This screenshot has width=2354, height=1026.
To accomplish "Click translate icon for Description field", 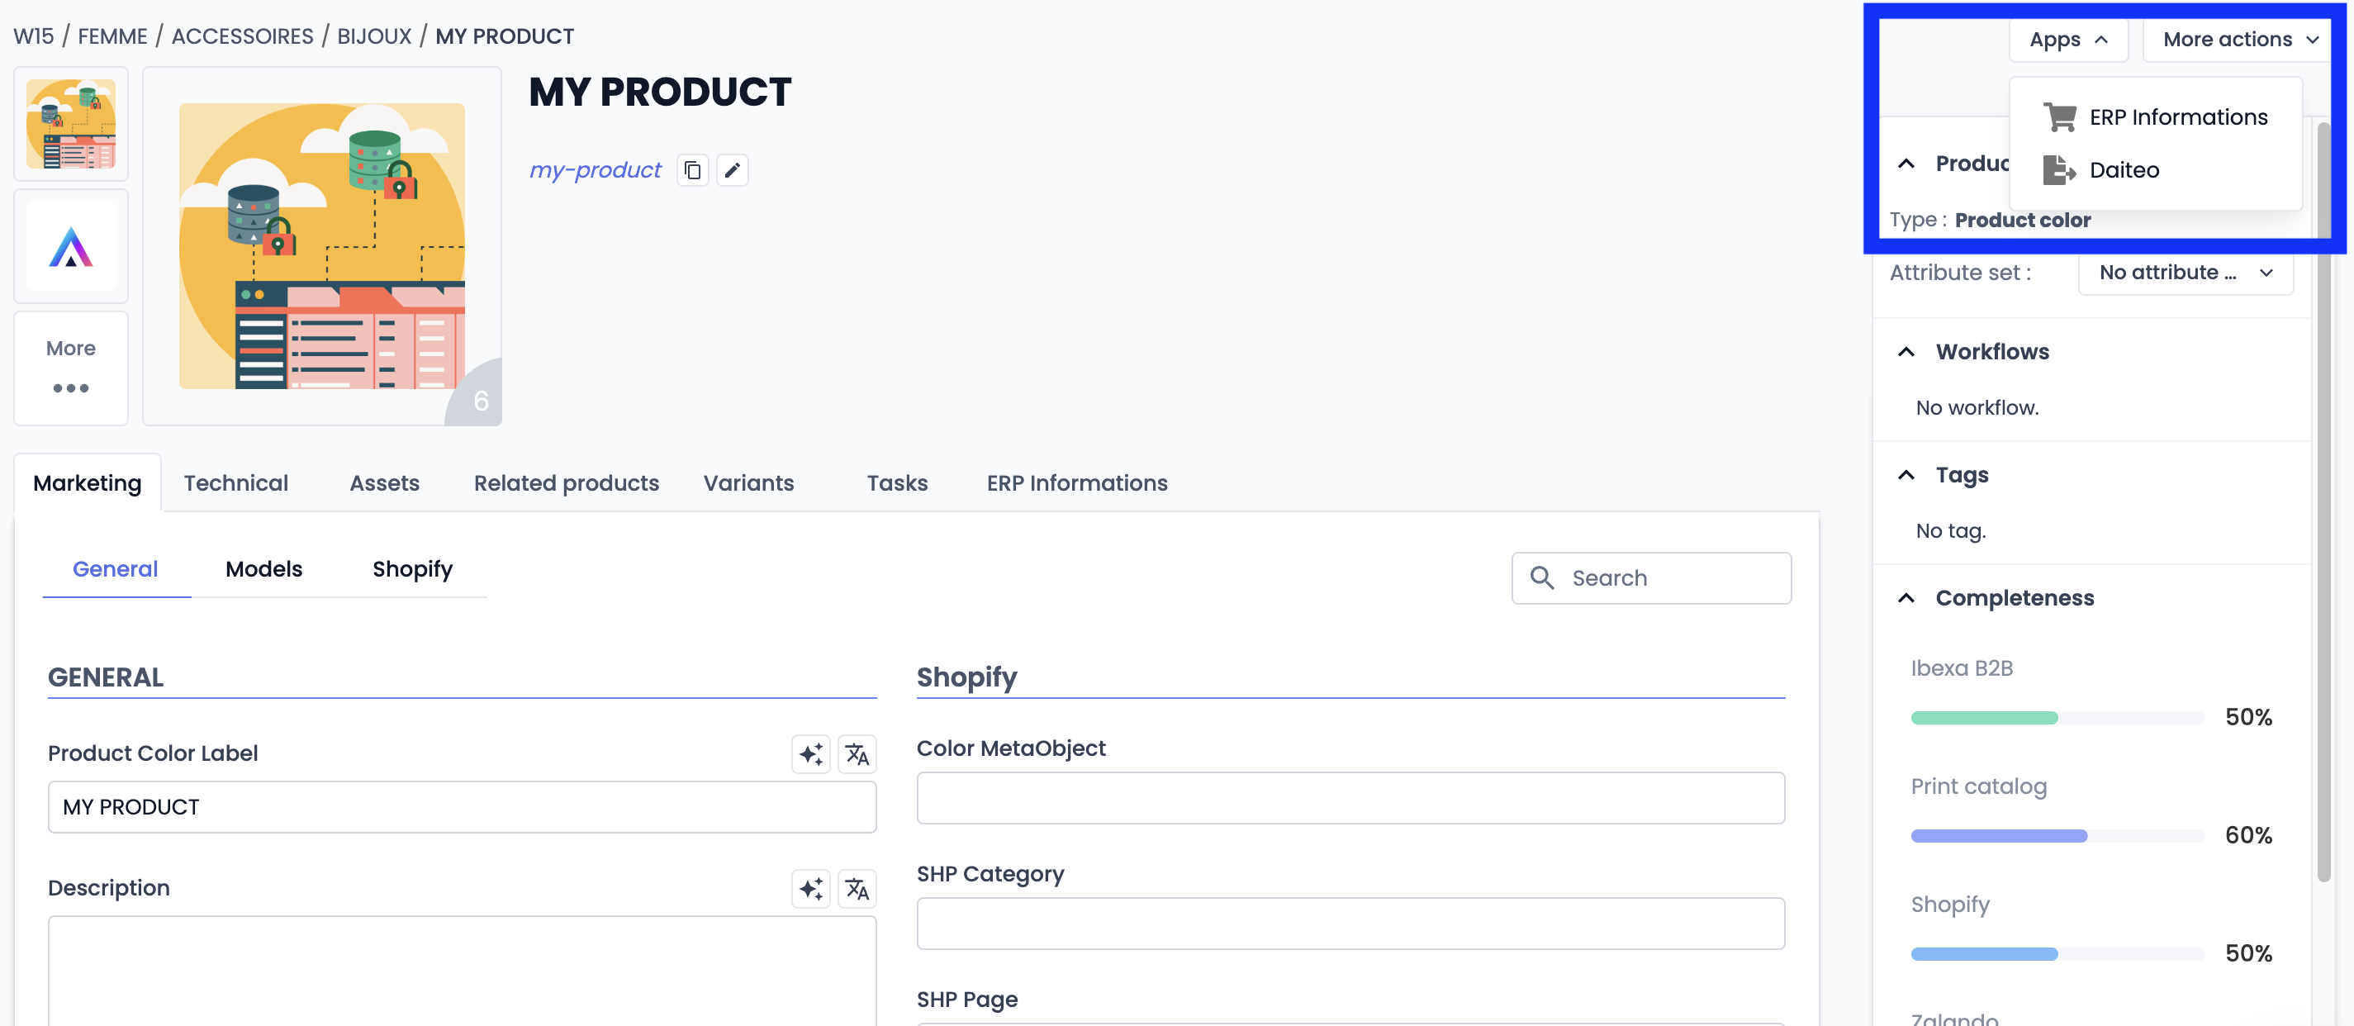I will click(857, 889).
